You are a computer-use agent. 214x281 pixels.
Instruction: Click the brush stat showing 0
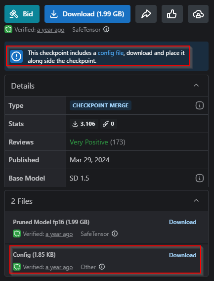coord(109,124)
